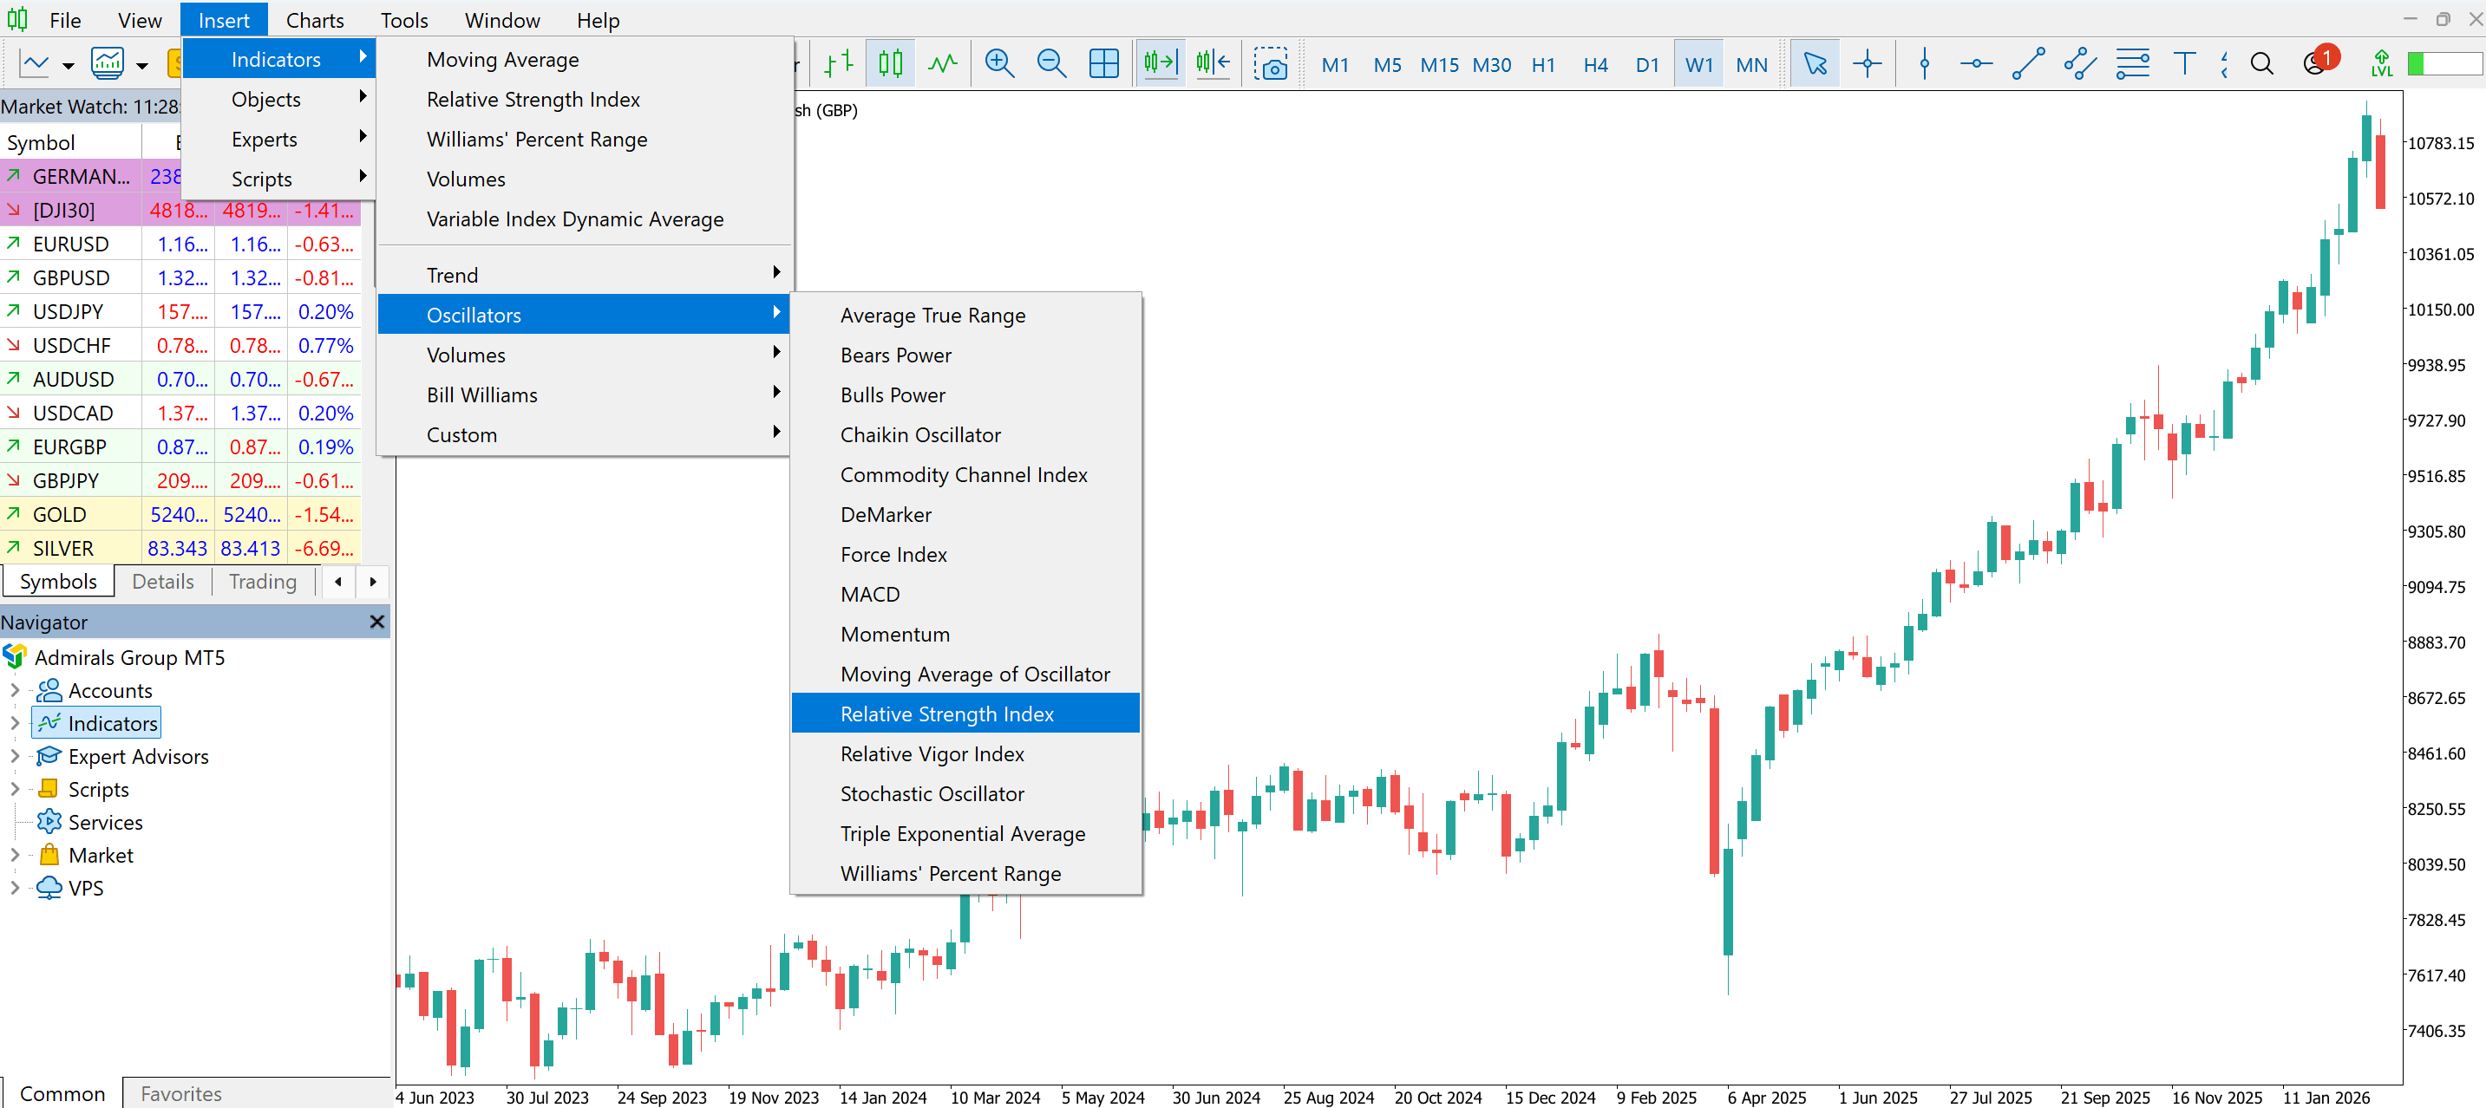This screenshot has width=2486, height=1108.
Task: Choose Stochastic Oscillator from submenu
Action: pos(965,793)
